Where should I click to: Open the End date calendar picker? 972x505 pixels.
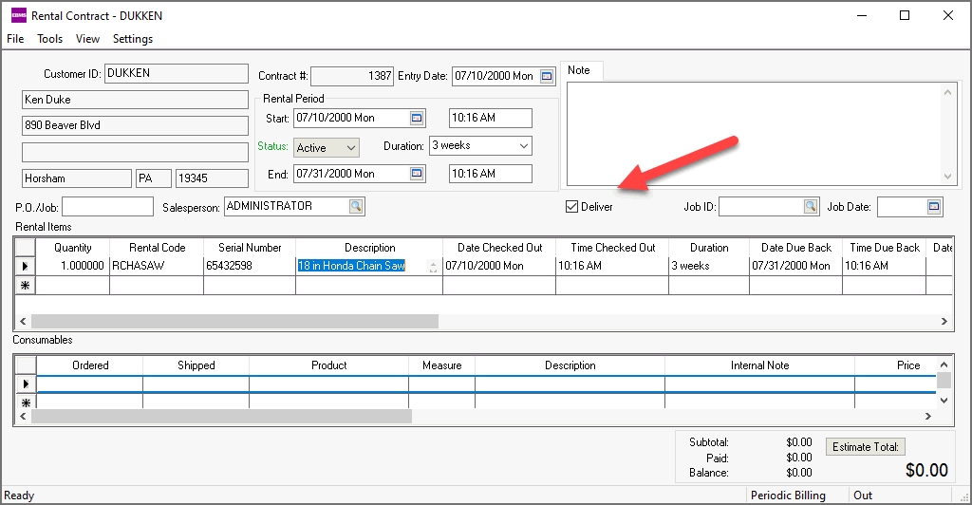coord(417,174)
